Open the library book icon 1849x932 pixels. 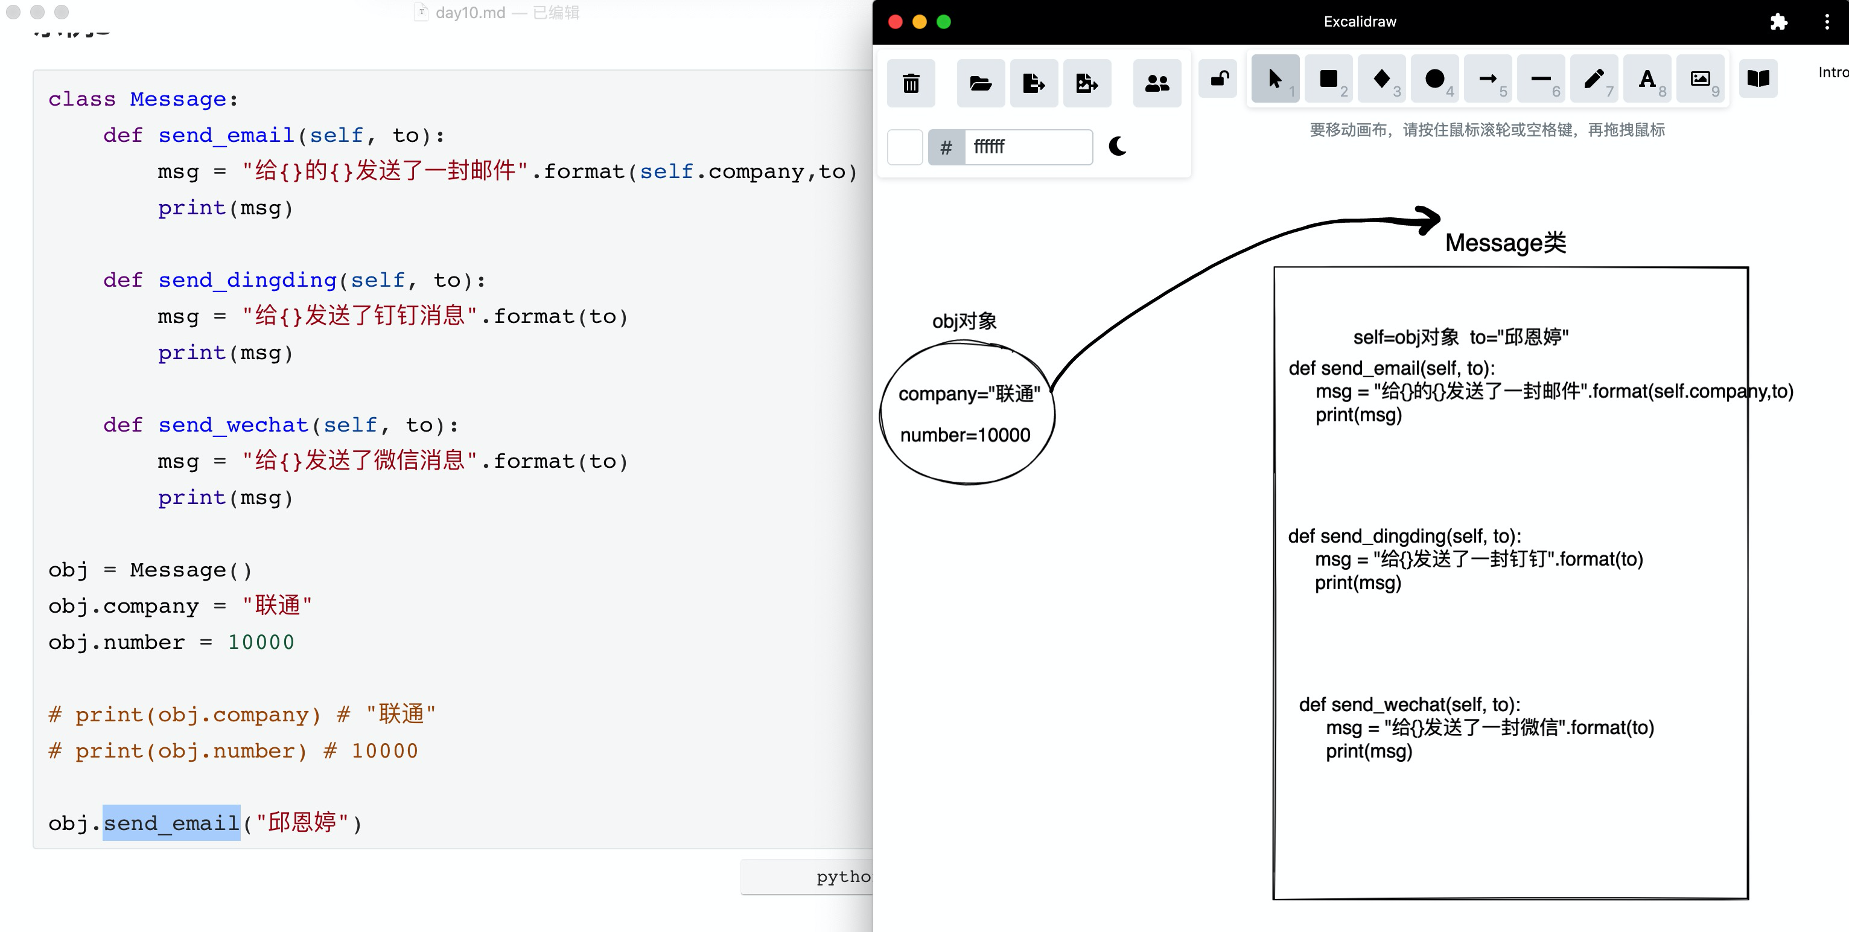pos(1758,78)
